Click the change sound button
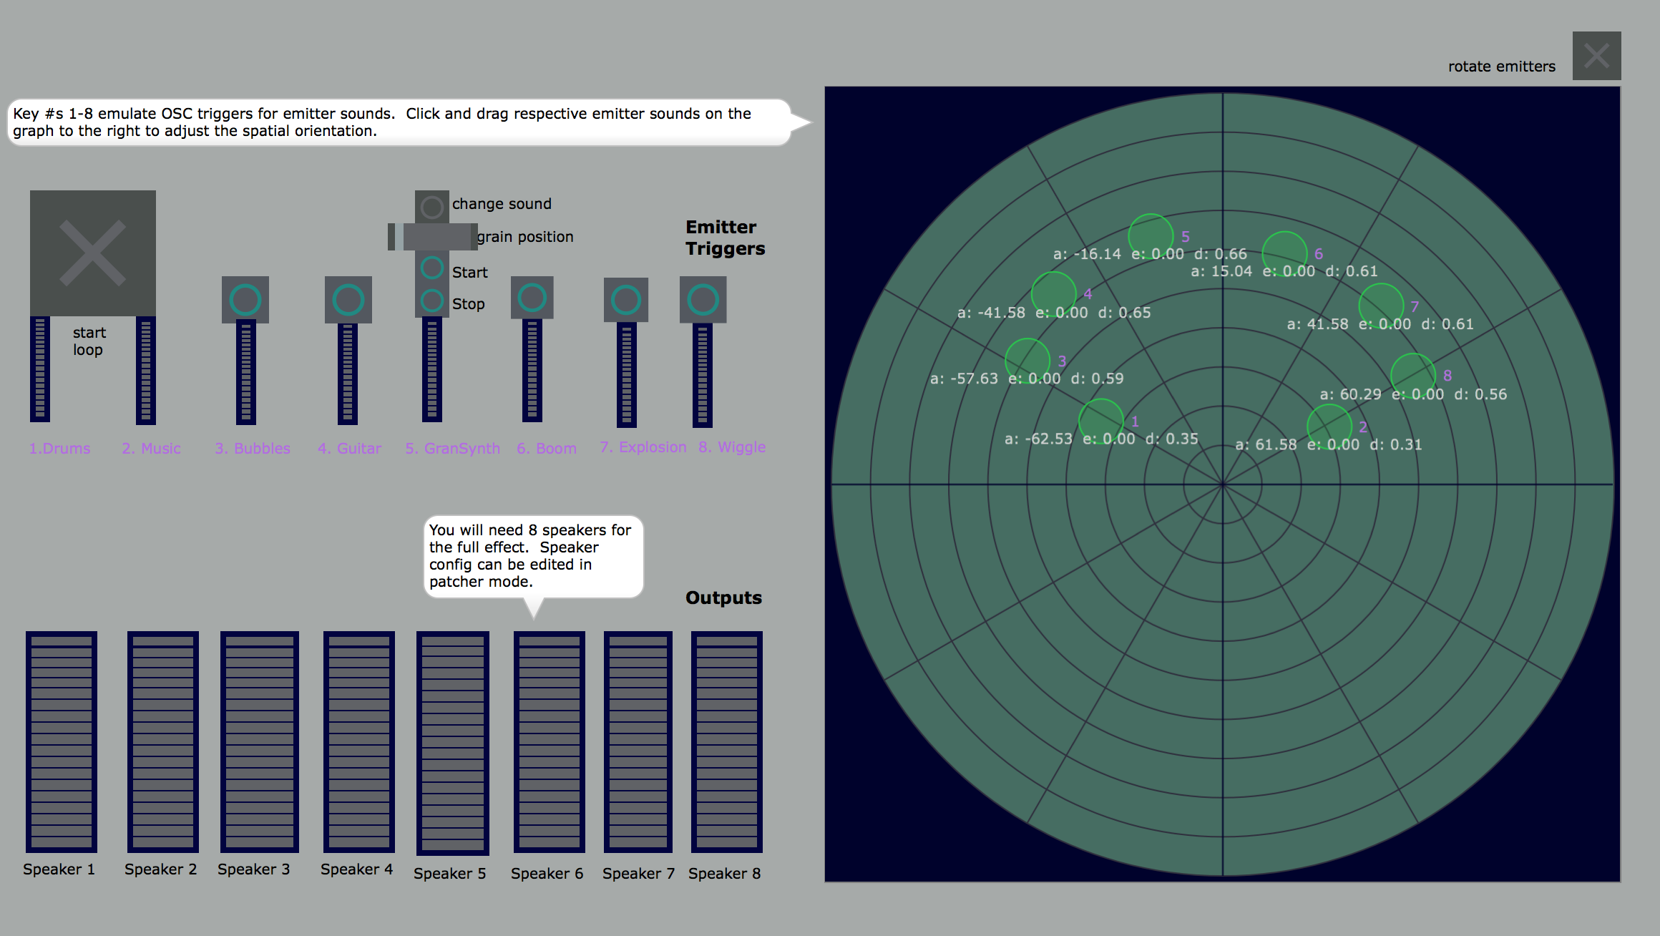This screenshot has width=1660, height=936. click(x=432, y=207)
